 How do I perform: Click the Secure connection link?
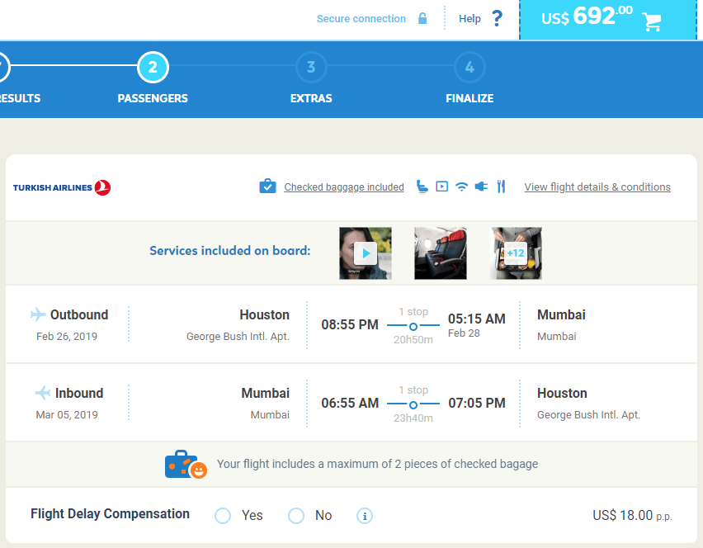[x=361, y=18]
